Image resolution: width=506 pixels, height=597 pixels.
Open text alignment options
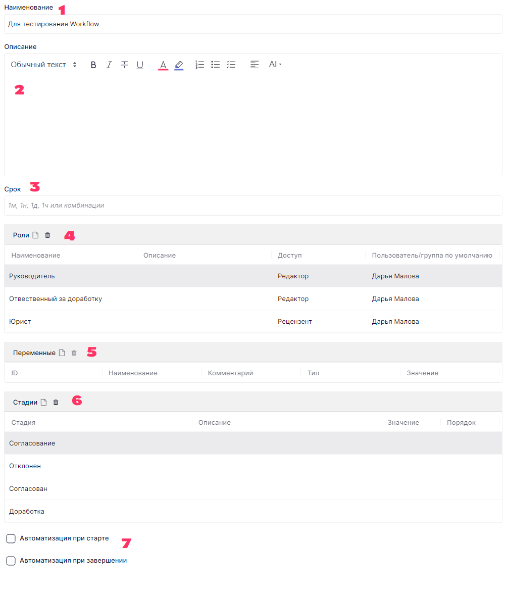point(255,65)
